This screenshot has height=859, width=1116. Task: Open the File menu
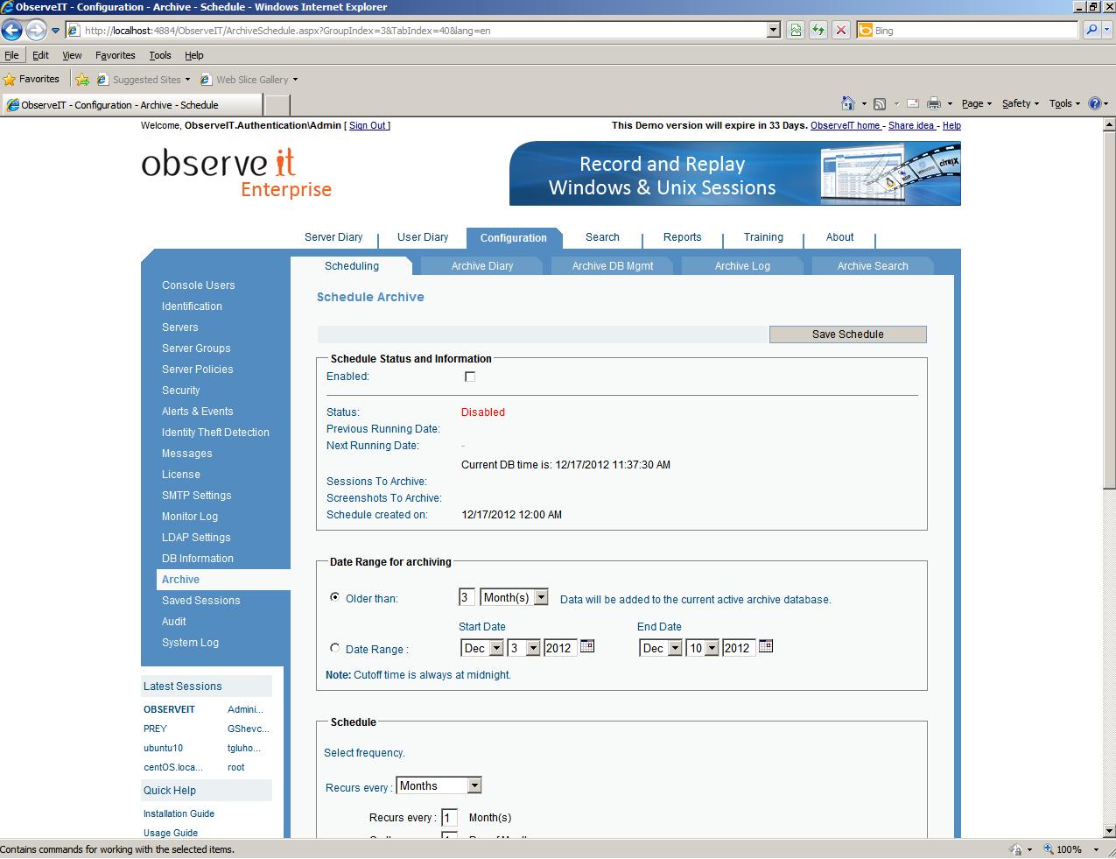pos(11,55)
